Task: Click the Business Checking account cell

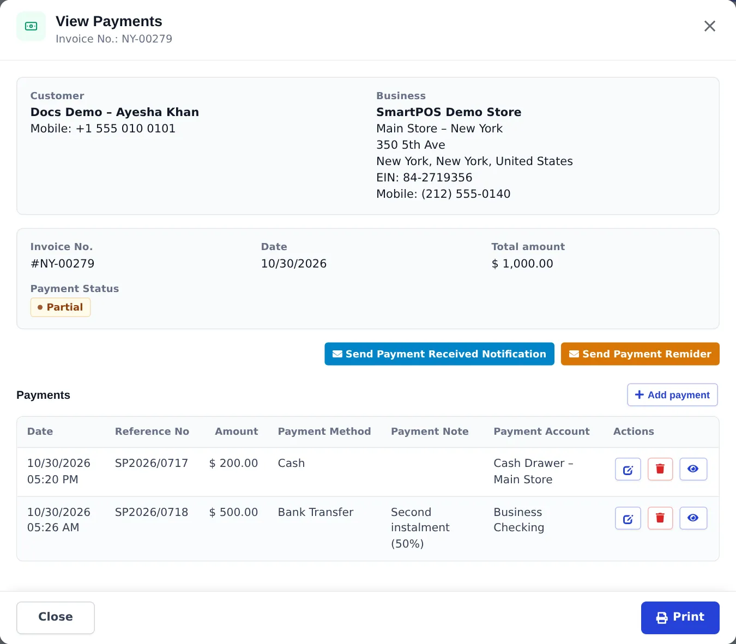Action: 518,520
